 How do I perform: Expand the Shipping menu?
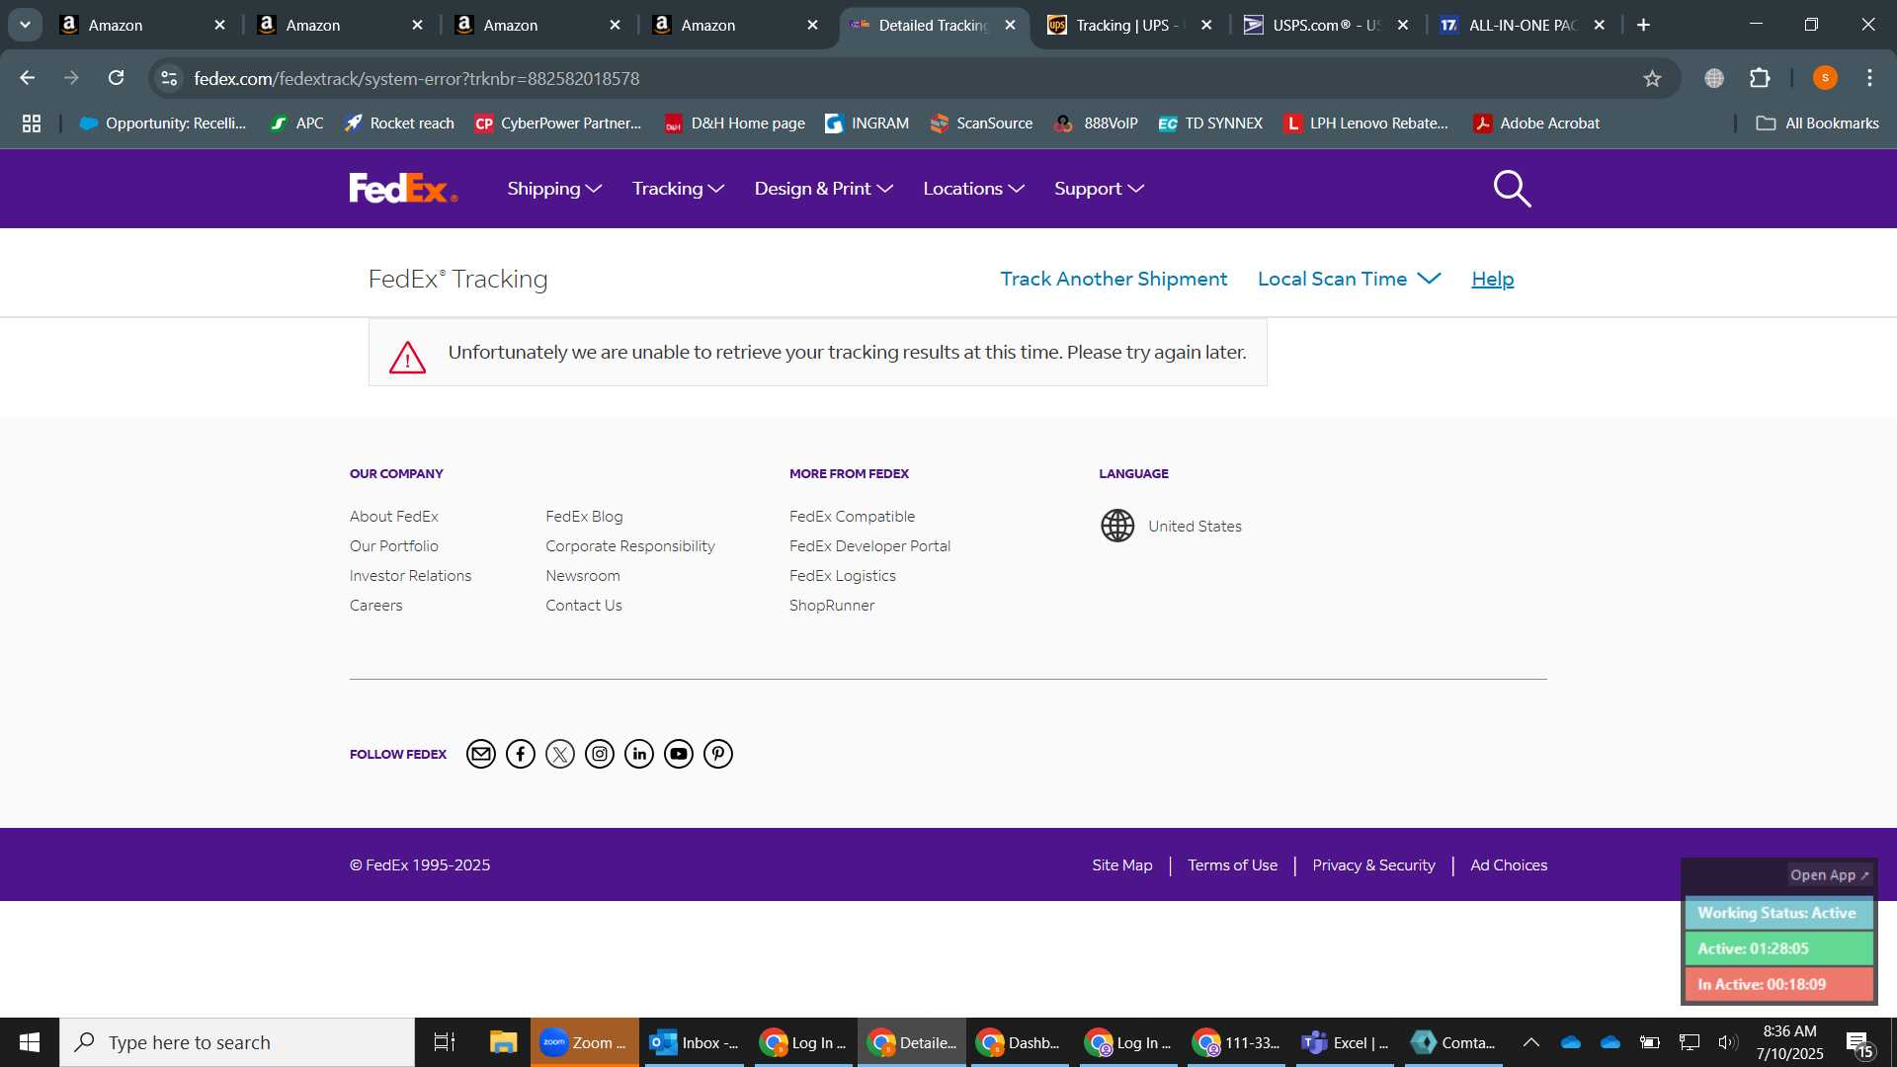554,189
